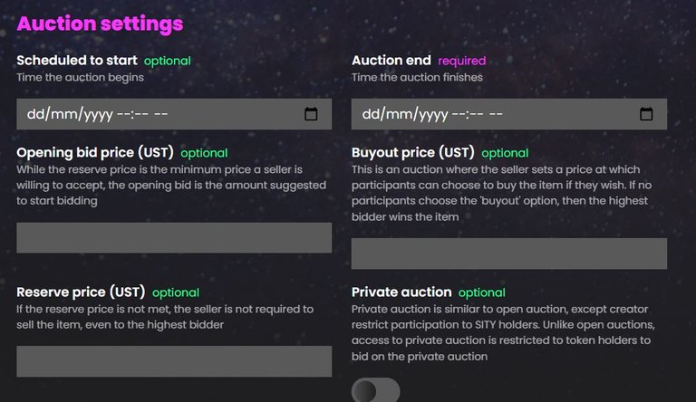The image size is (696, 402).
Task: Select the month segment in Auction end
Action: click(x=400, y=114)
